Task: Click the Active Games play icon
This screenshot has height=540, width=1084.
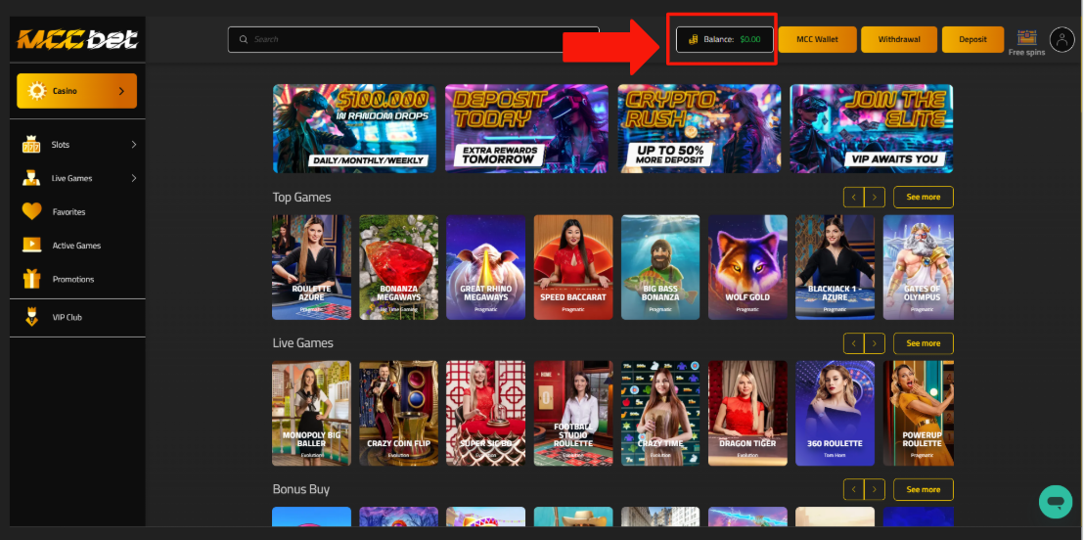Action: tap(32, 246)
